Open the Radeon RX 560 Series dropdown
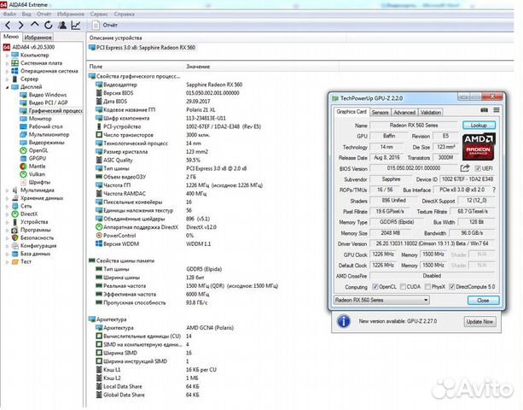The image size is (523, 410). 381,300
